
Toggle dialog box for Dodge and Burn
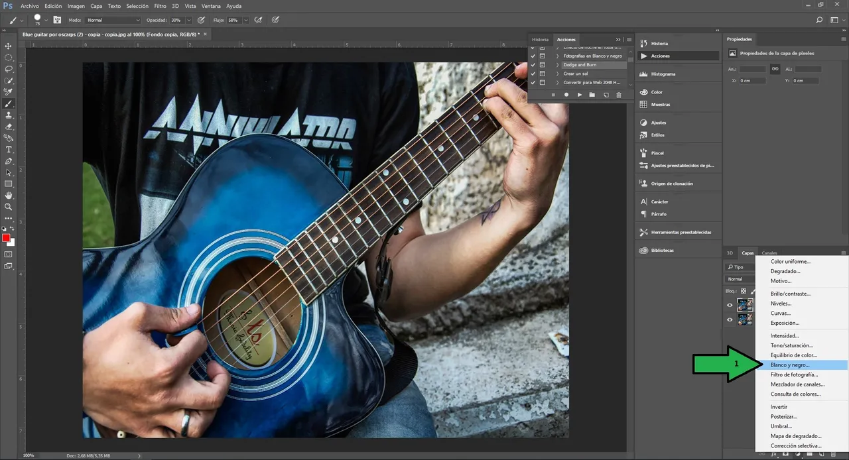[x=543, y=65]
